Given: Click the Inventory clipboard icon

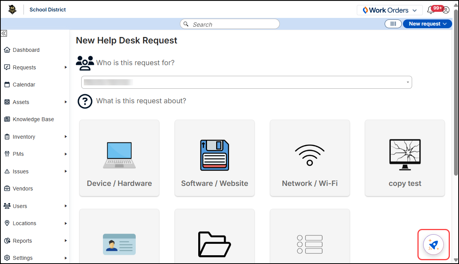Looking at the screenshot, I should tap(7, 137).
